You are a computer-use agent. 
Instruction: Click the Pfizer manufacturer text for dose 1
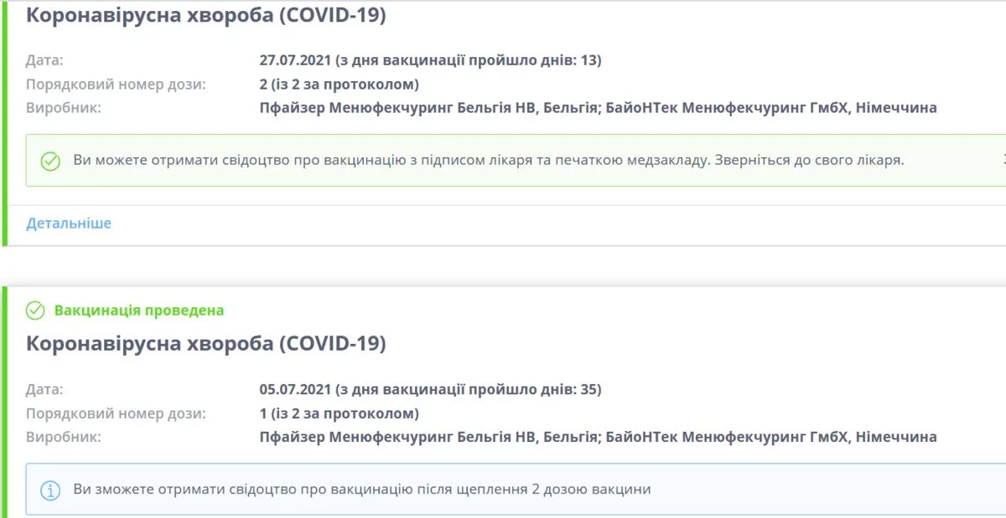[x=598, y=437]
